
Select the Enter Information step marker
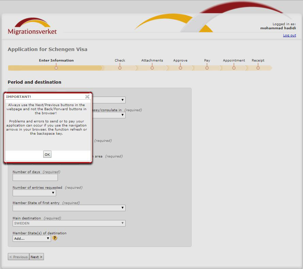(56, 68)
